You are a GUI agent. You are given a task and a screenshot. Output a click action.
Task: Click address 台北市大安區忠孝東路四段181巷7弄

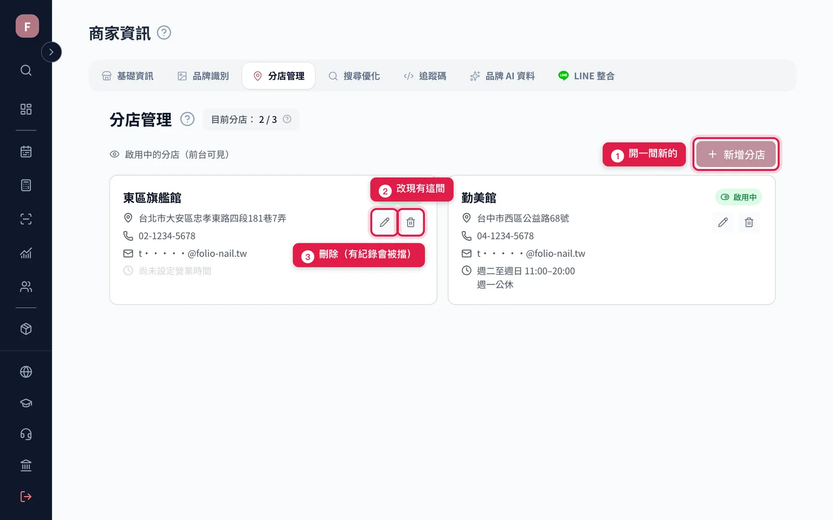212,218
